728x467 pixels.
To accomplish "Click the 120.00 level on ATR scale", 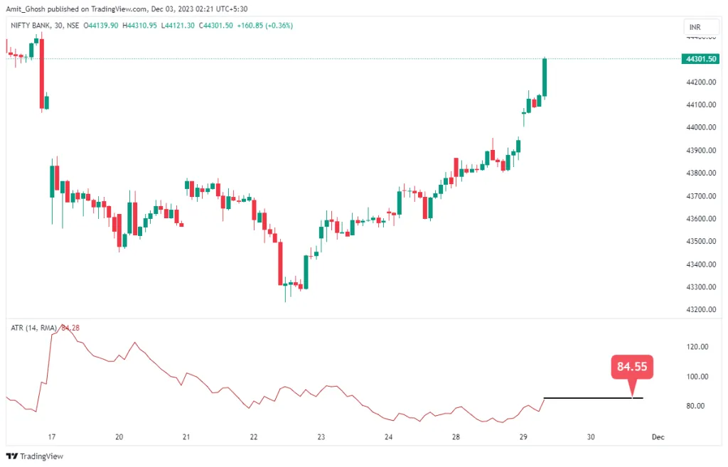I will (x=697, y=347).
